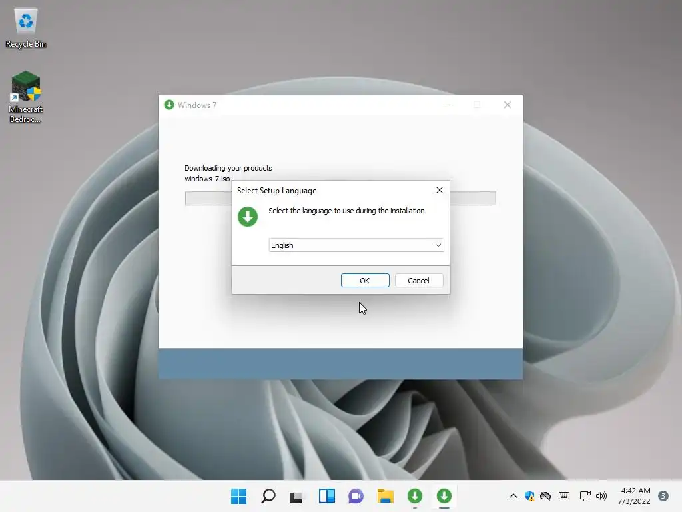Close the Windows 7 installer window
682x512 pixels.
[507, 105]
